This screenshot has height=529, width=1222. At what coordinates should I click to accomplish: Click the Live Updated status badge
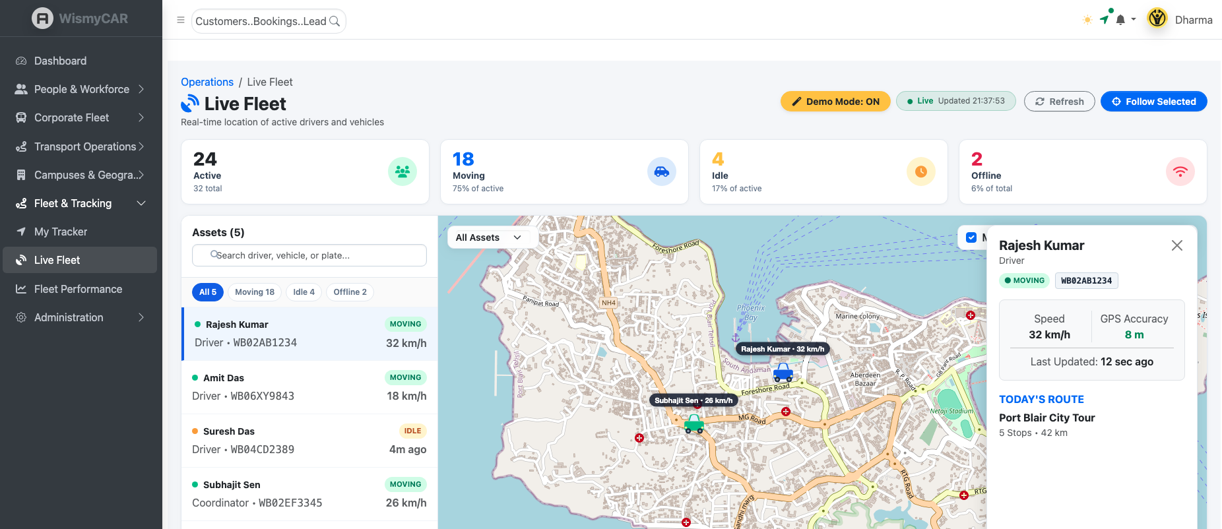[956, 101]
